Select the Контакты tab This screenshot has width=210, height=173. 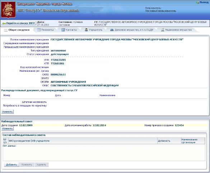(69, 30)
